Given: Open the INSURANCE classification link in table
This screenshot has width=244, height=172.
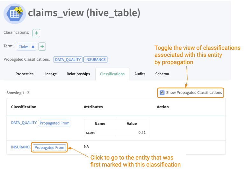Looking at the screenshot, I should point(21,147).
